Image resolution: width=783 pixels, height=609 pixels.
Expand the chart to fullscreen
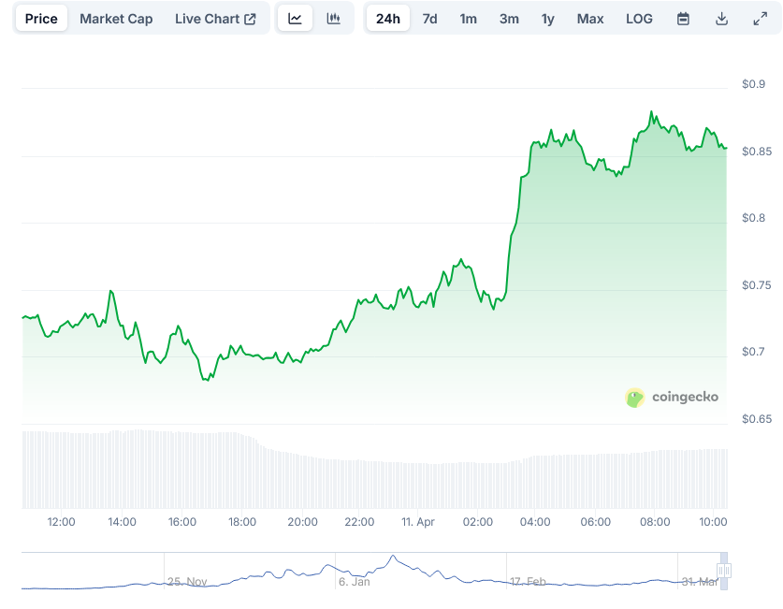[760, 18]
